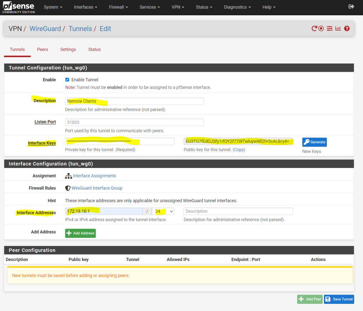Click the interface address 172.19.10.1 field
This screenshot has width=363, height=311.
(104, 211)
